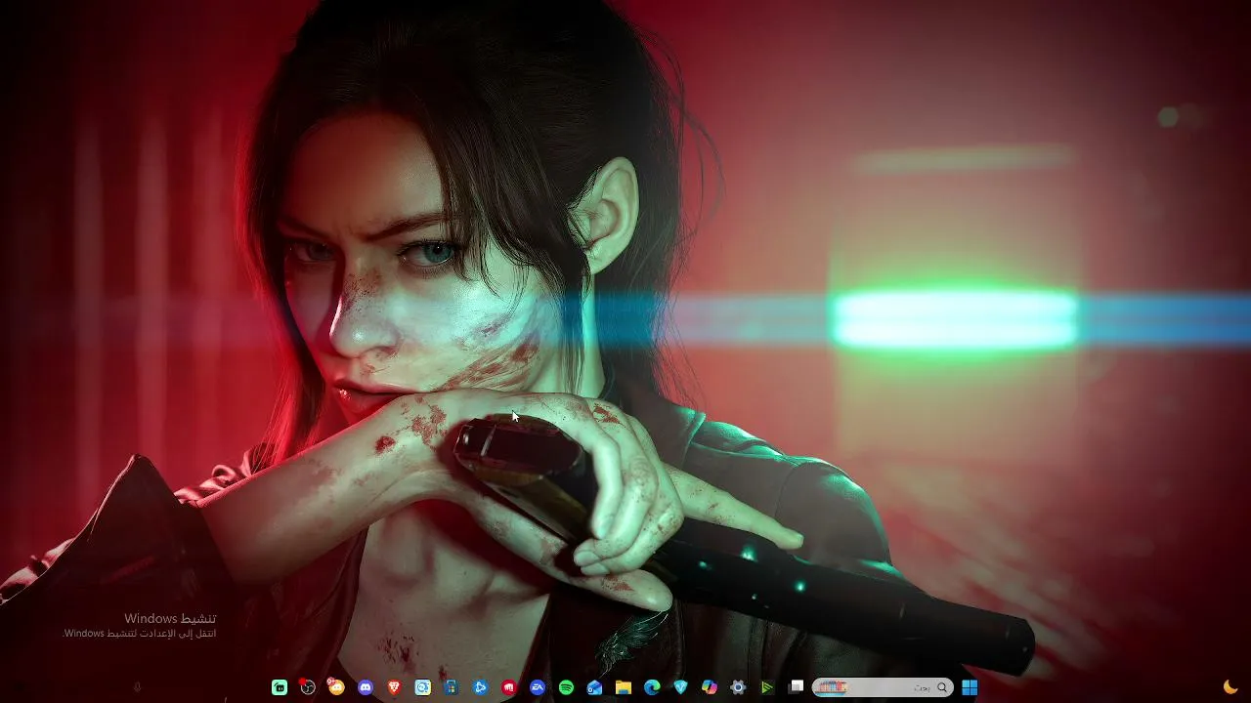Open Streamlabs from the taskbar

pos(280,687)
